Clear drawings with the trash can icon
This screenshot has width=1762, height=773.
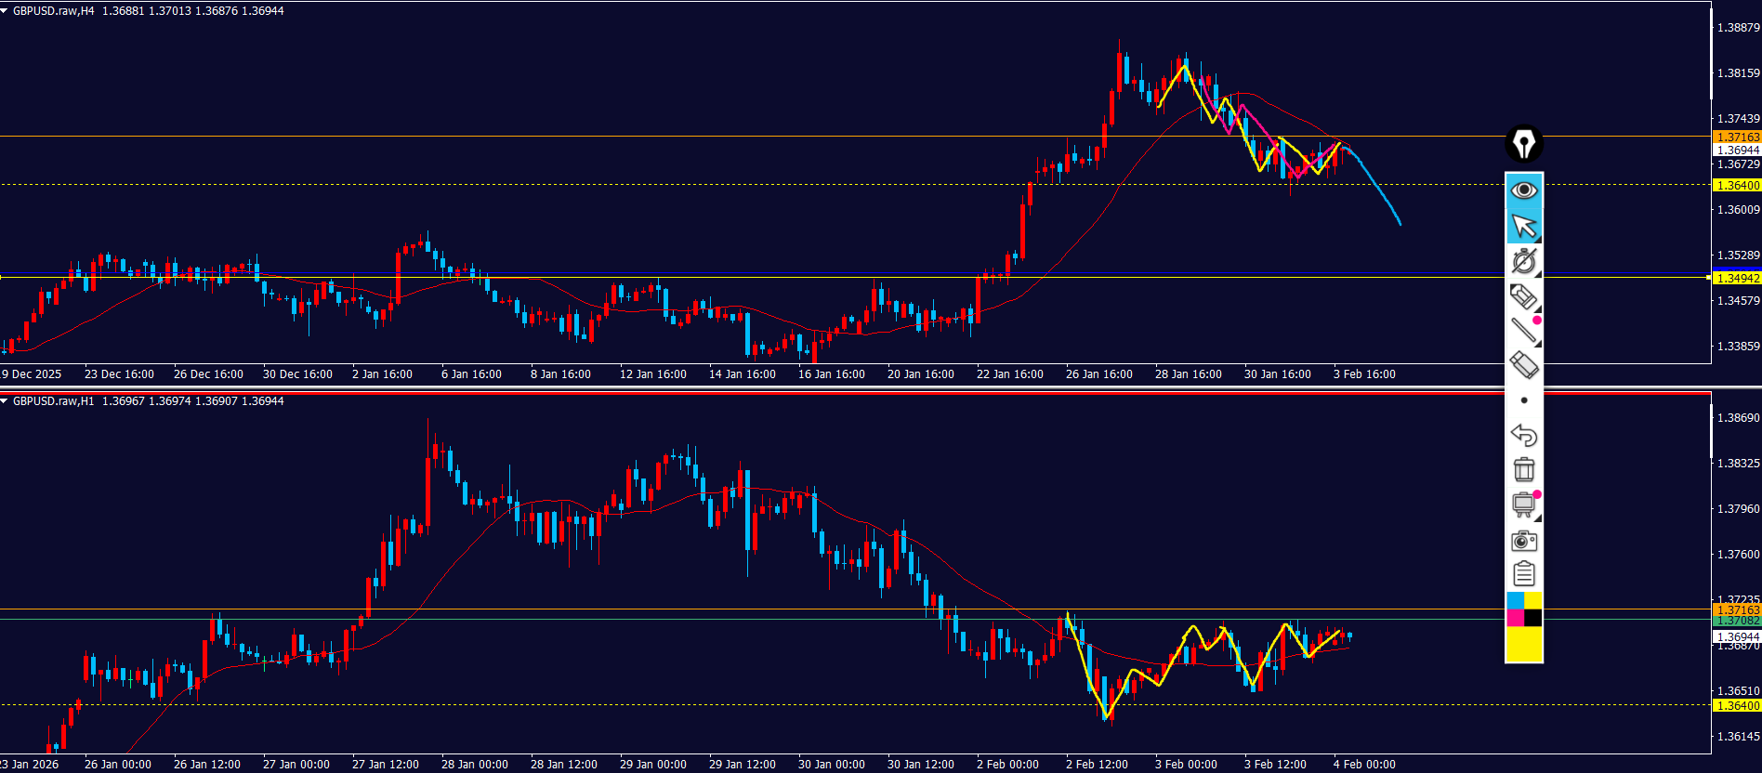coord(1524,470)
